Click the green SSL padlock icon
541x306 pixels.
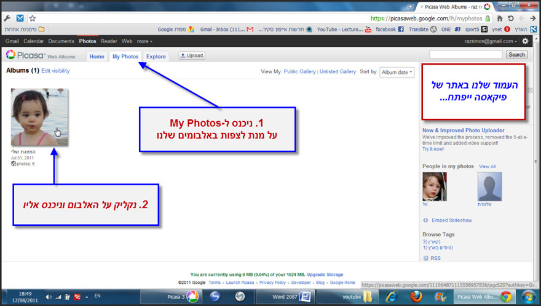click(488, 18)
